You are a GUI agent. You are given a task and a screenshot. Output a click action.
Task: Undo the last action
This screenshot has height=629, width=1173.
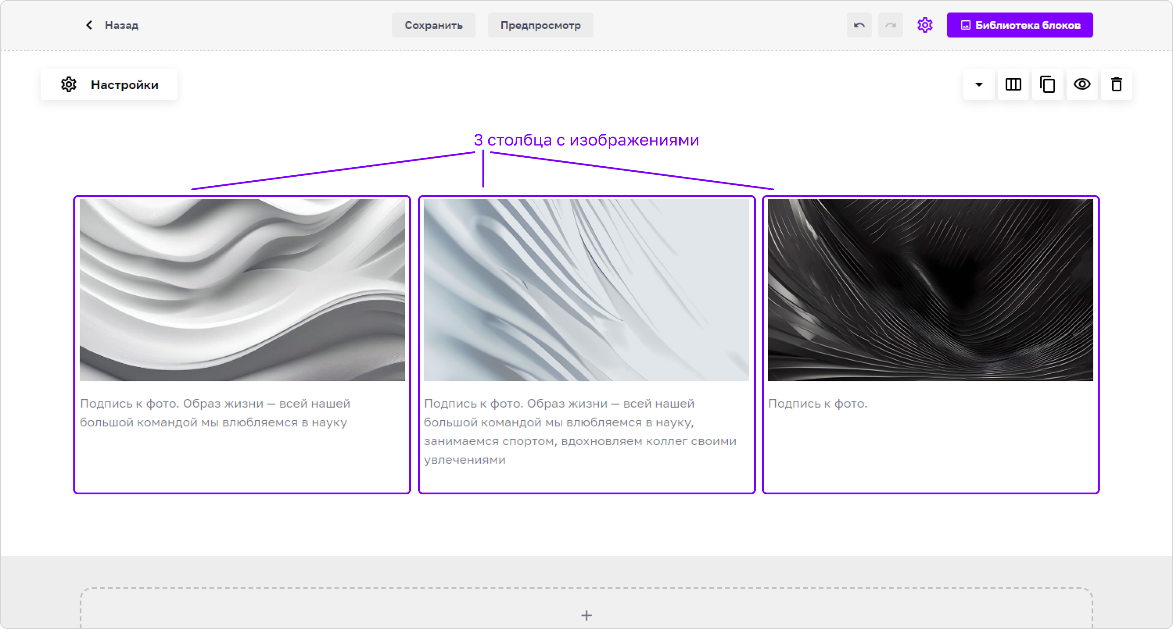pyautogui.click(x=859, y=25)
